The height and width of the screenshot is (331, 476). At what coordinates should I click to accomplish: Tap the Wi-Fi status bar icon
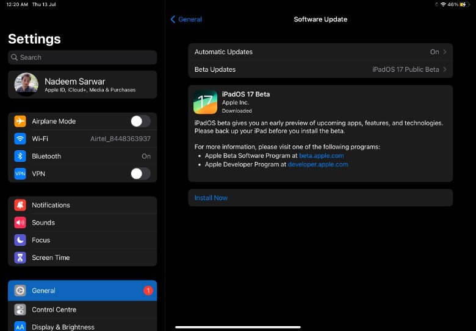443,4
